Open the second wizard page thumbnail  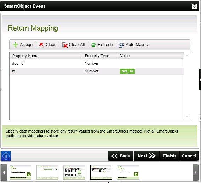click(x=47, y=172)
